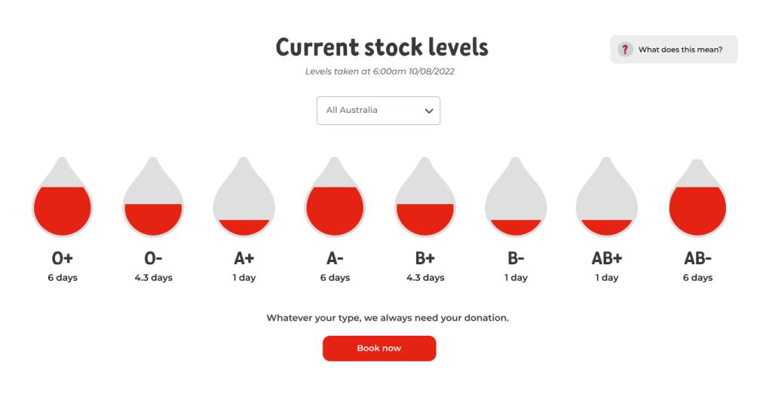
Task: Click the Current stock levels heading
Action: click(x=381, y=47)
